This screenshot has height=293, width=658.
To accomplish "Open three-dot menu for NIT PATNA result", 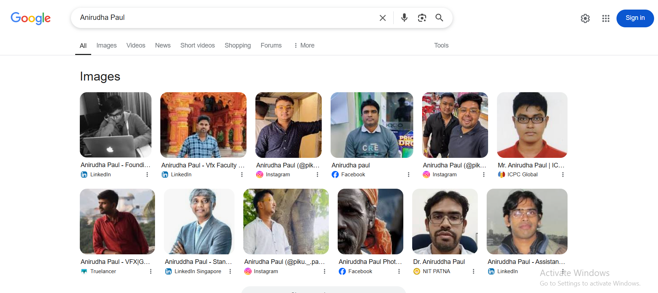I will click(473, 271).
